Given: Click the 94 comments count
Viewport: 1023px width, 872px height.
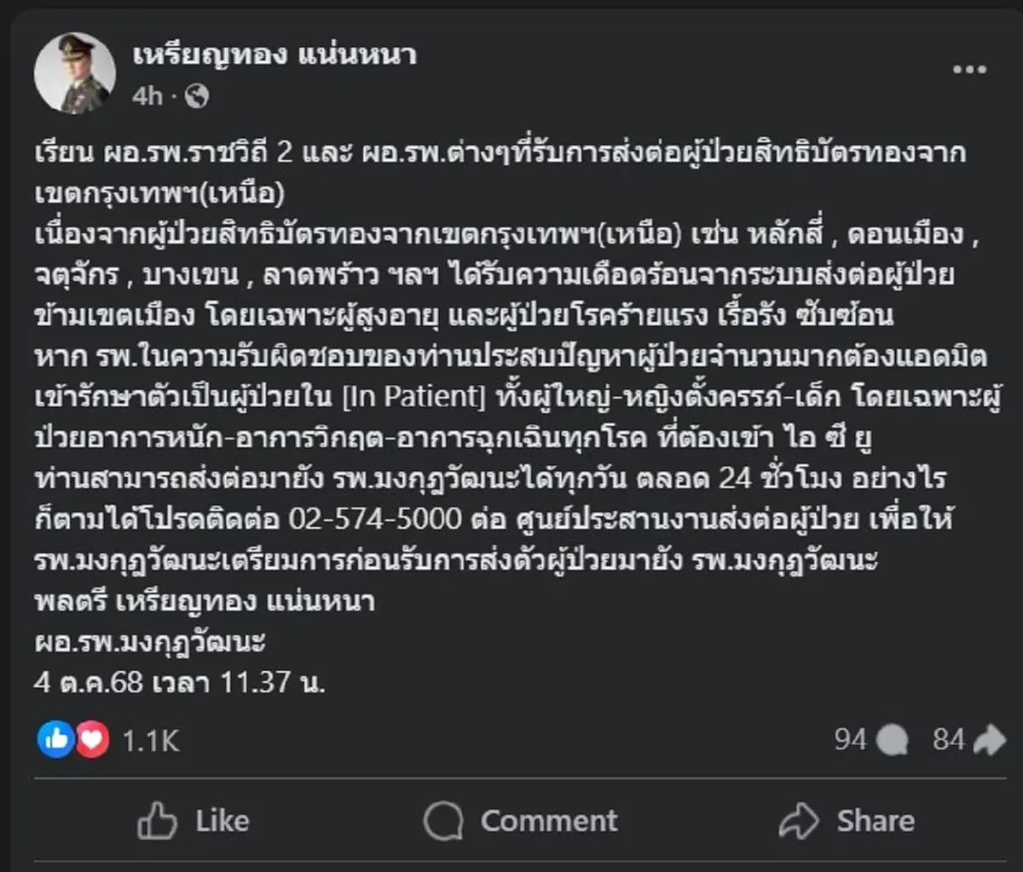Looking at the screenshot, I should pos(852,740).
